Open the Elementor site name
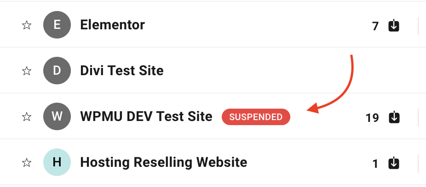This screenshot has height=187, width=426. tap(112, 25)
